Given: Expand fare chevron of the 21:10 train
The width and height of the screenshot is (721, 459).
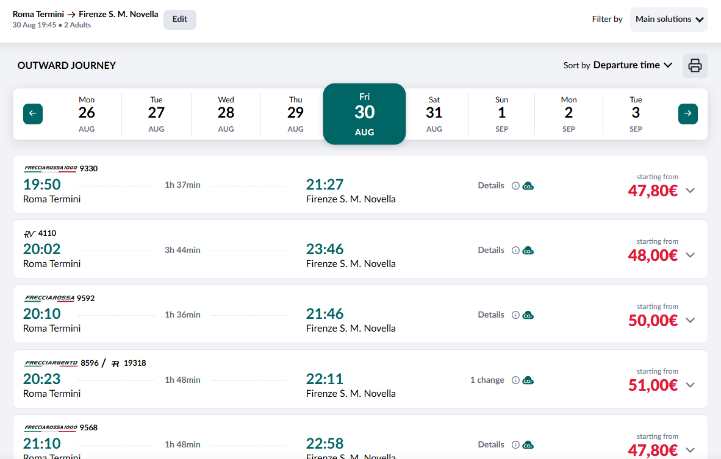Looking at the screenshot, I should tap(690, 450).
